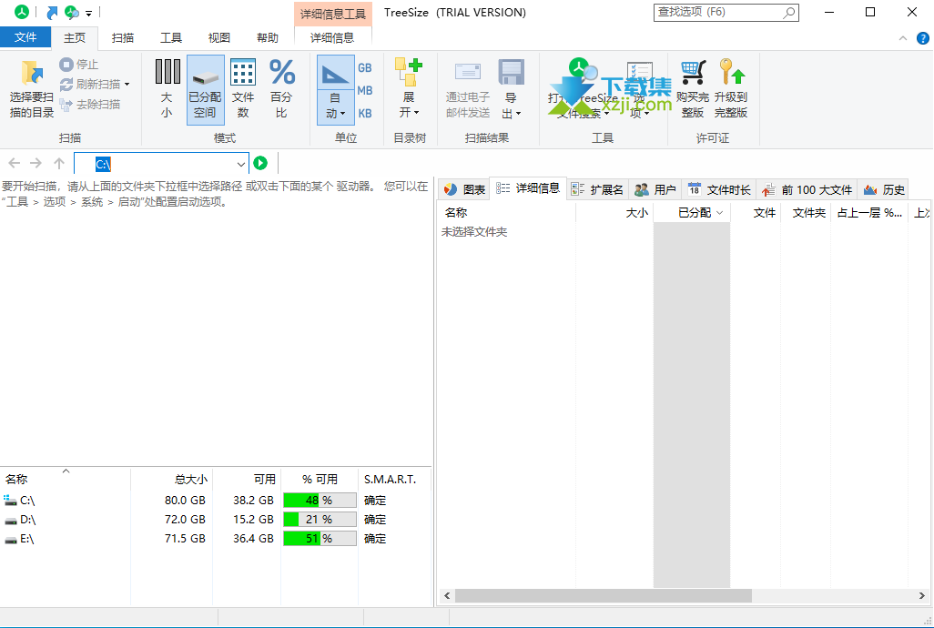Set unit to MB

(364, 90)
